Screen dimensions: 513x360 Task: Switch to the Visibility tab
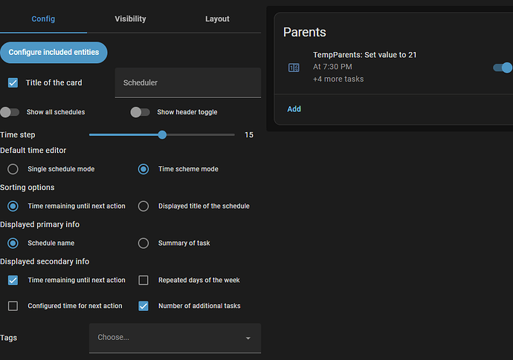click(x=130, y=19)
